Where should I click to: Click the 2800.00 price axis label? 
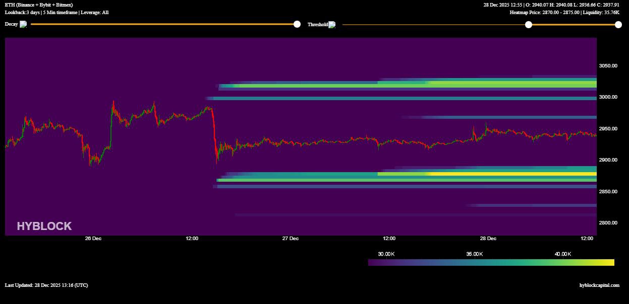click(608, 223)
